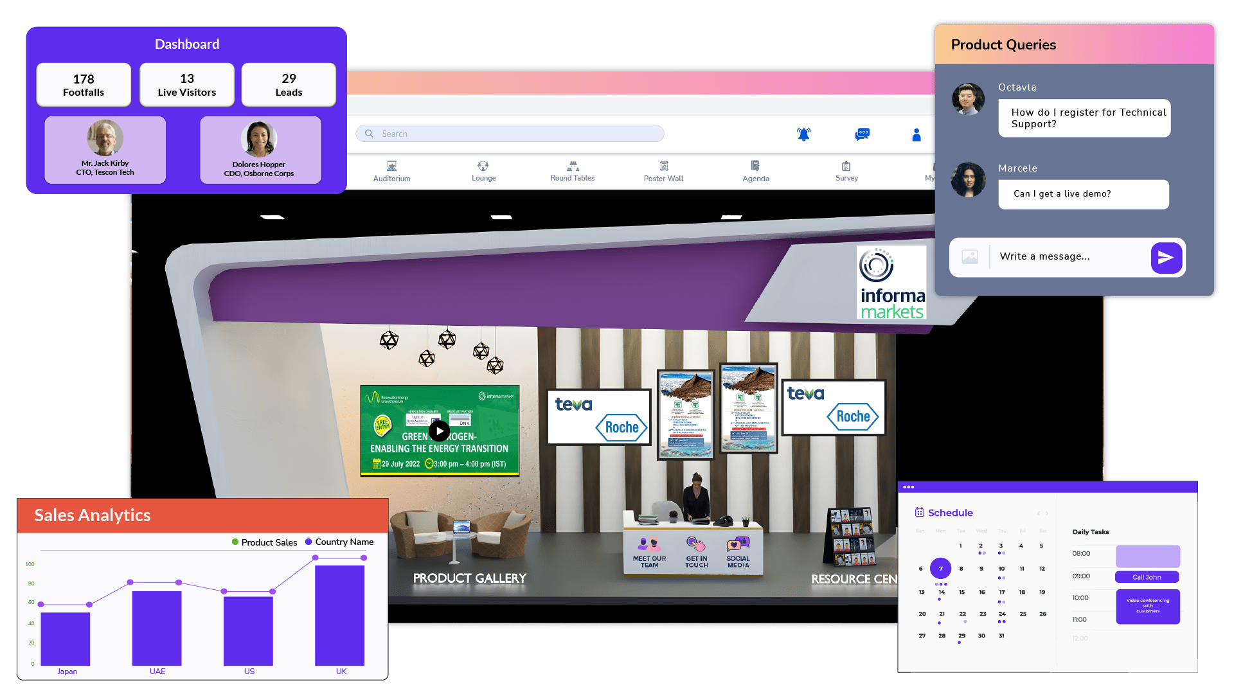1234x694 pixels.
Task: Click the user profile icon in navbar
Action: 916,134
